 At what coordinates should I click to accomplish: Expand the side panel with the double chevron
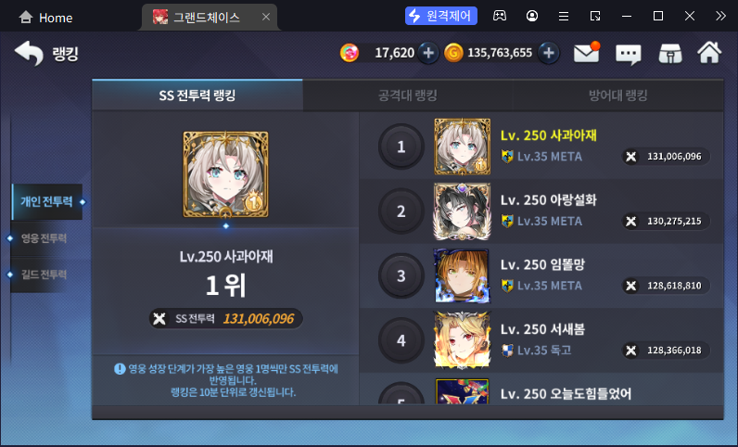[x=720, y=16]
